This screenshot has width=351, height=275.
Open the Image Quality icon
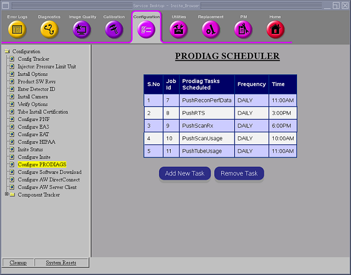[x=81, y=29]
